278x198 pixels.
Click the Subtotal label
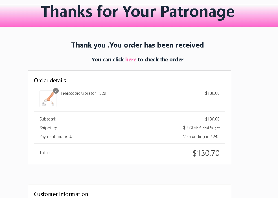pyautogui.click(x=48, y=119)
